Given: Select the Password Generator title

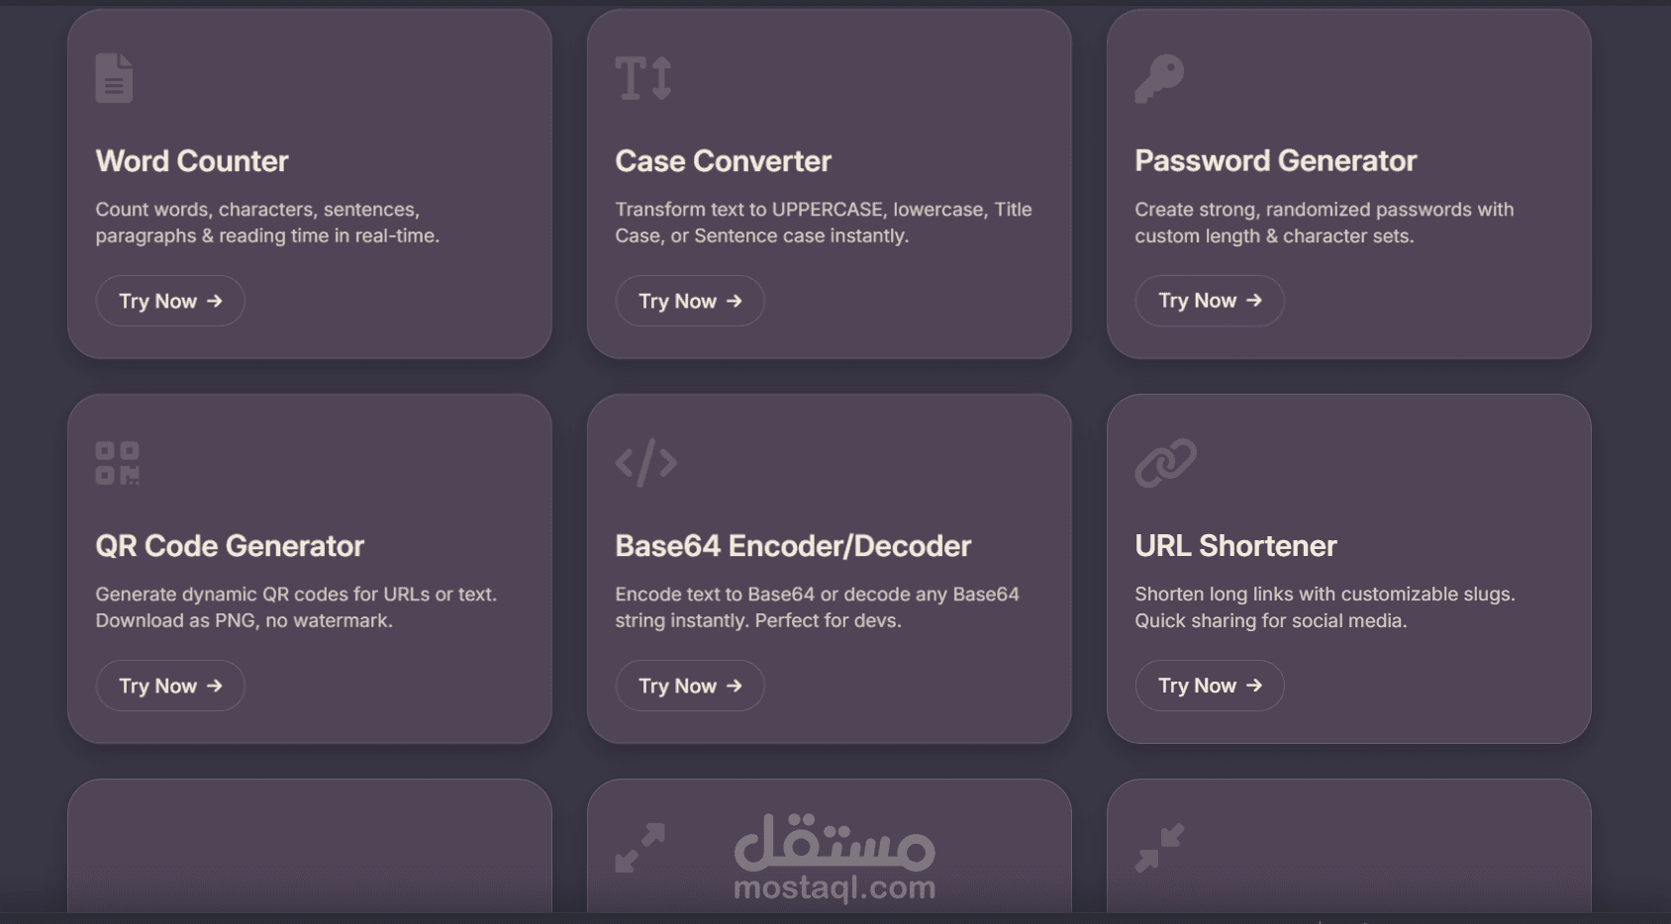Looking at the screenshot, I should (1276, 161).
